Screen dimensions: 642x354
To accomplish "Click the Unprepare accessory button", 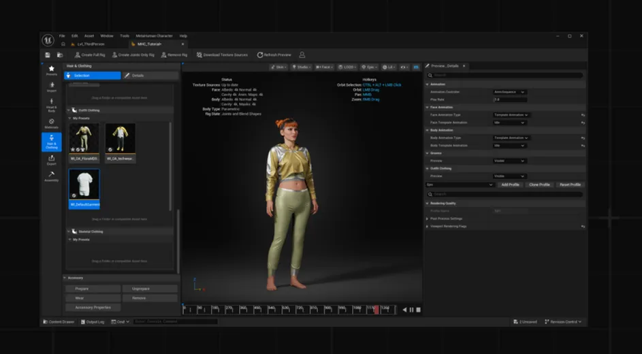I will pos(150,289).
